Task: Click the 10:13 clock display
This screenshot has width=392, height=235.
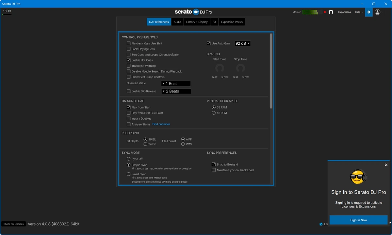Action: click(x=7, y=11)
